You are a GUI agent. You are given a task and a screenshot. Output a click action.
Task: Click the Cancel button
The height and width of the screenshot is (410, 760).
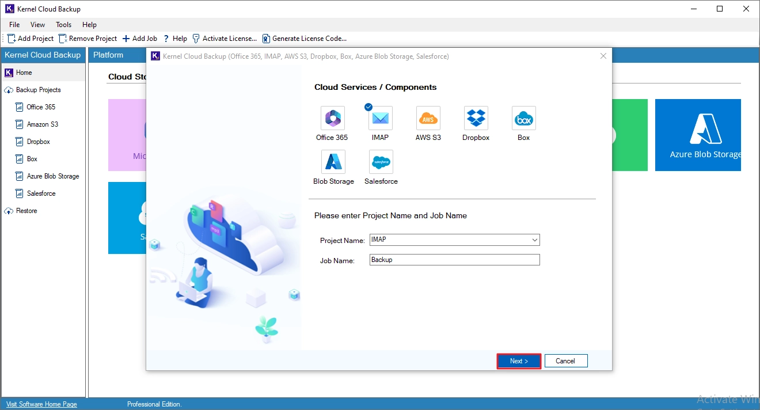566,361
